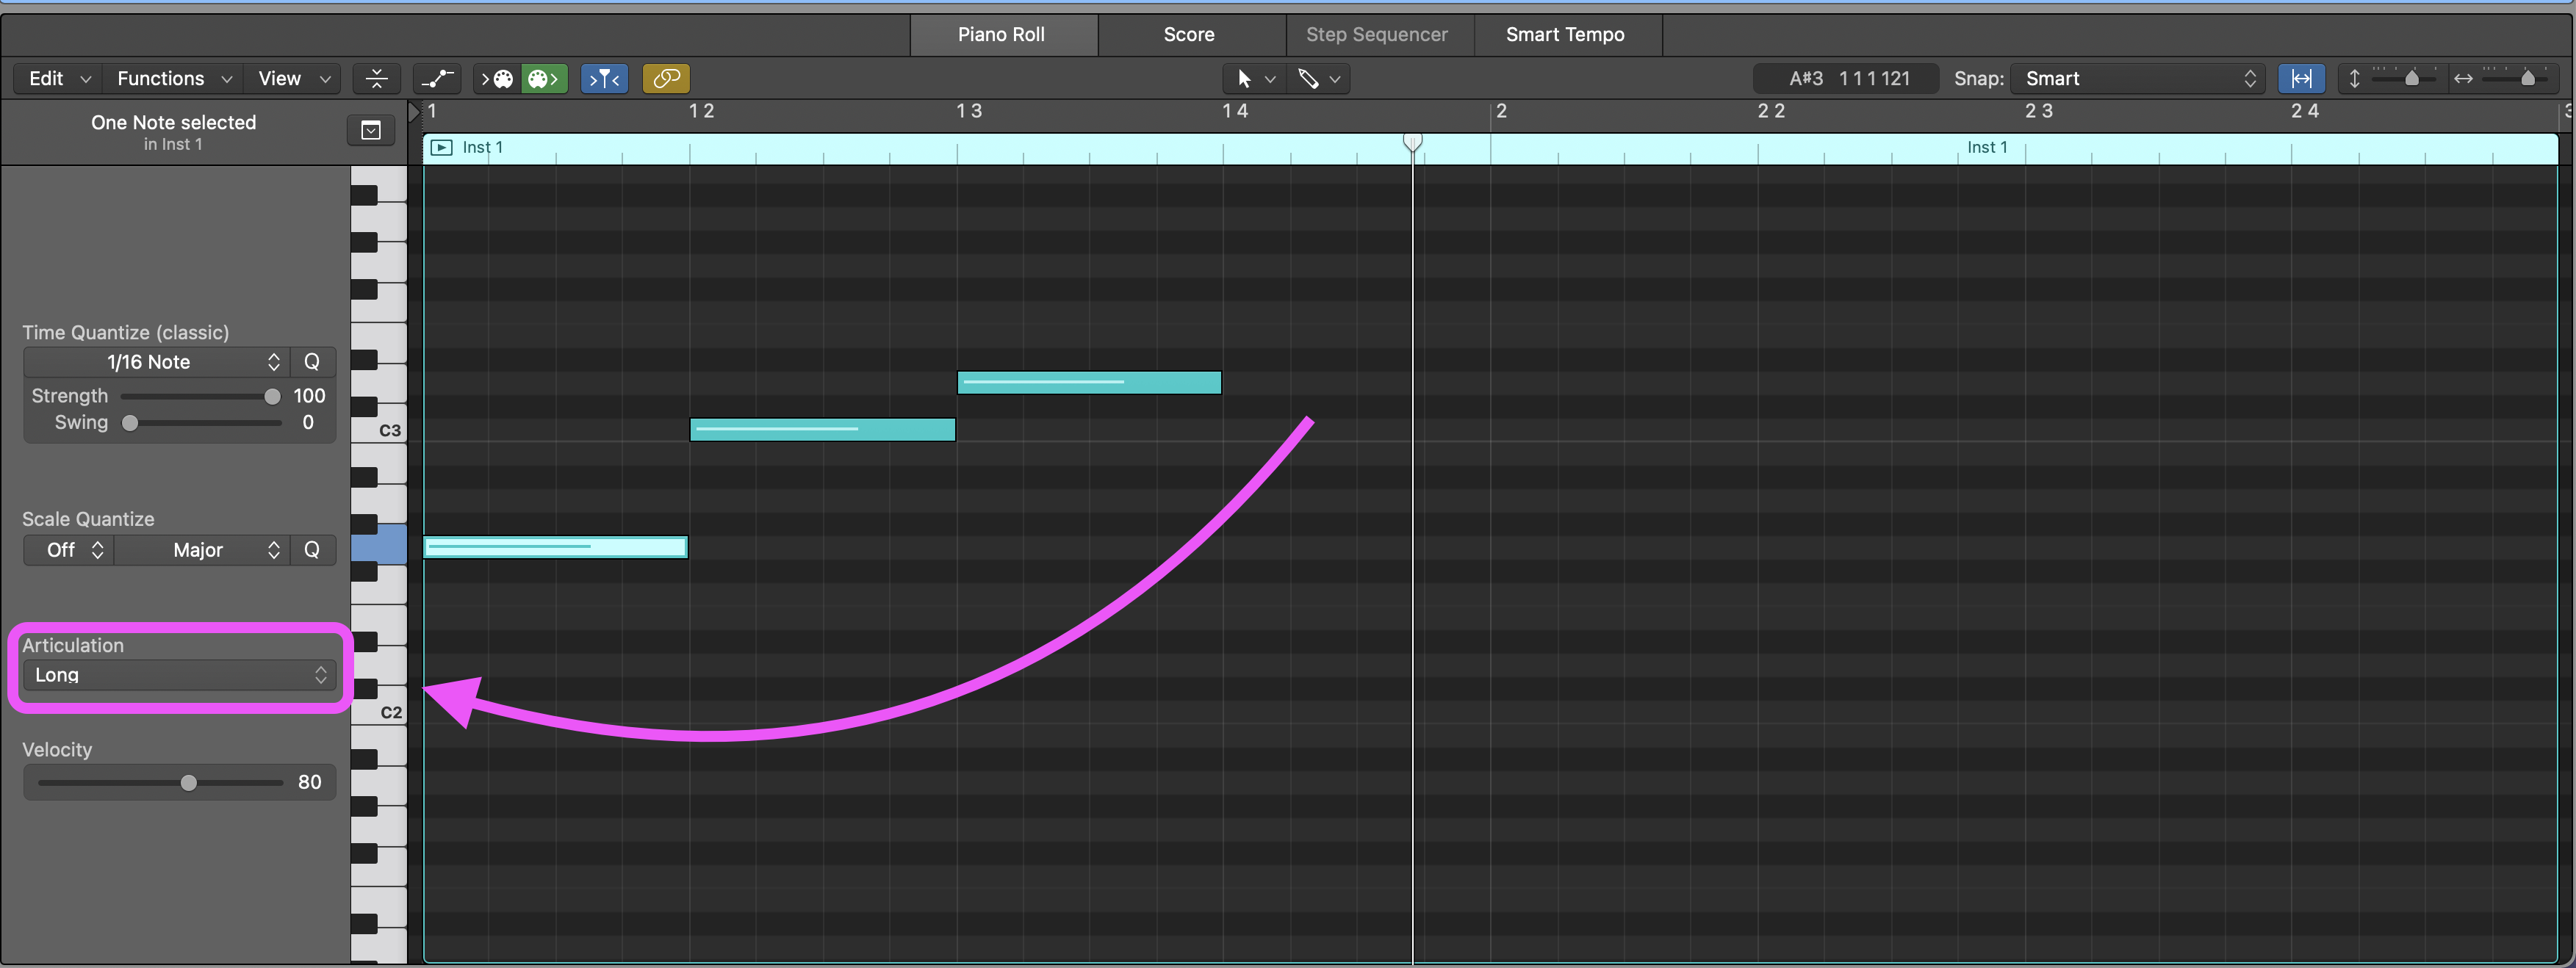
Task: Switch to the Score tab
Action: (x=1189, y=34)
